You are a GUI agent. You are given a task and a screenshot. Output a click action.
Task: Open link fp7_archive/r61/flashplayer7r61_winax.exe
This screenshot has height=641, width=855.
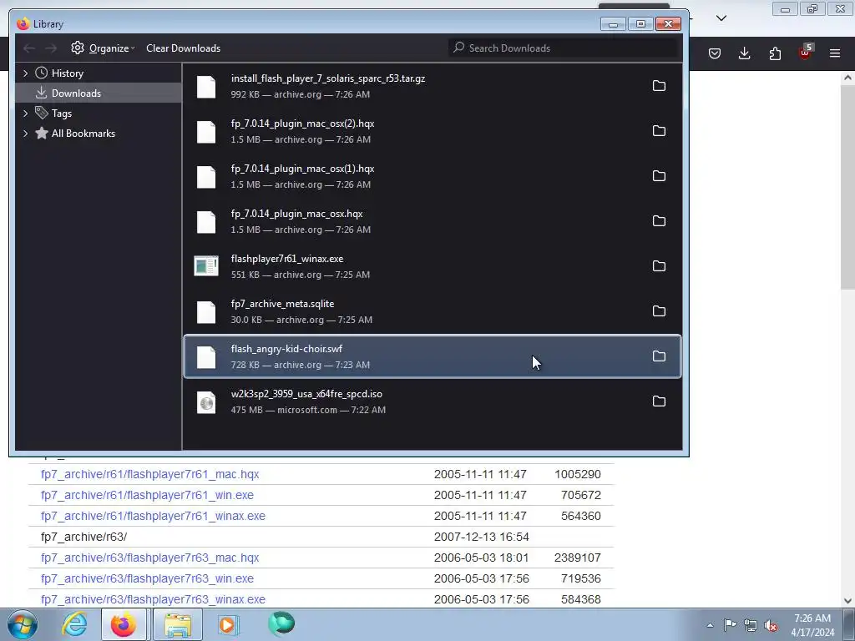tap(154, 516)
